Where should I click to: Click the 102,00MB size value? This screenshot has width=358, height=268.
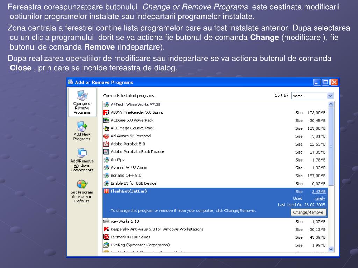316,113
